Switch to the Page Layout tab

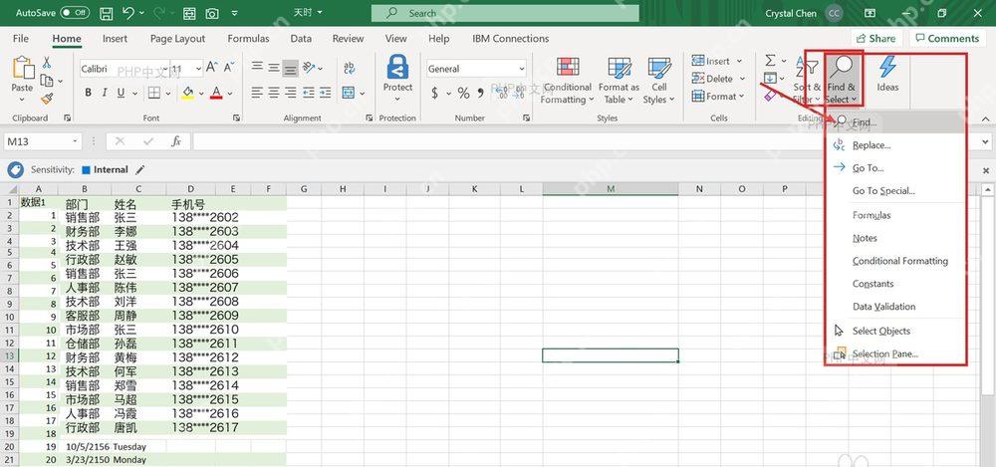click(x=178, y=39)
